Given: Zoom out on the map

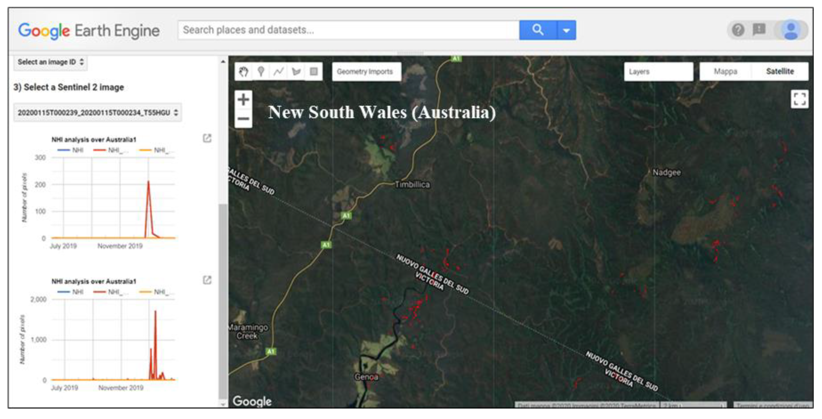Looking at the screenshot, I should 244,119.
